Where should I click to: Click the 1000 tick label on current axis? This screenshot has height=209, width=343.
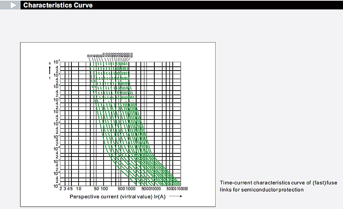point(131,189)
